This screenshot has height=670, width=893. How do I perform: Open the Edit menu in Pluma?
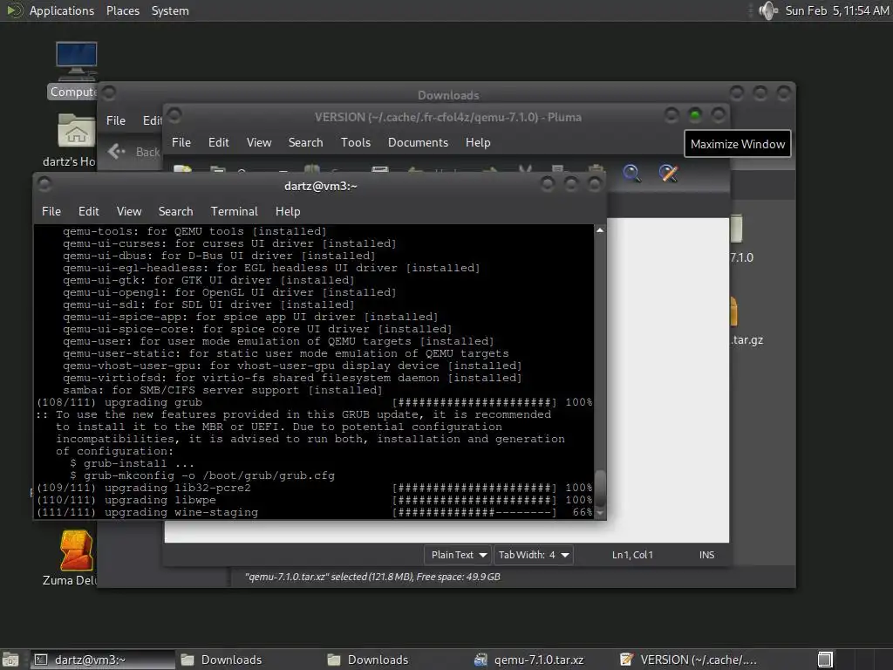(x=218, y=142)
